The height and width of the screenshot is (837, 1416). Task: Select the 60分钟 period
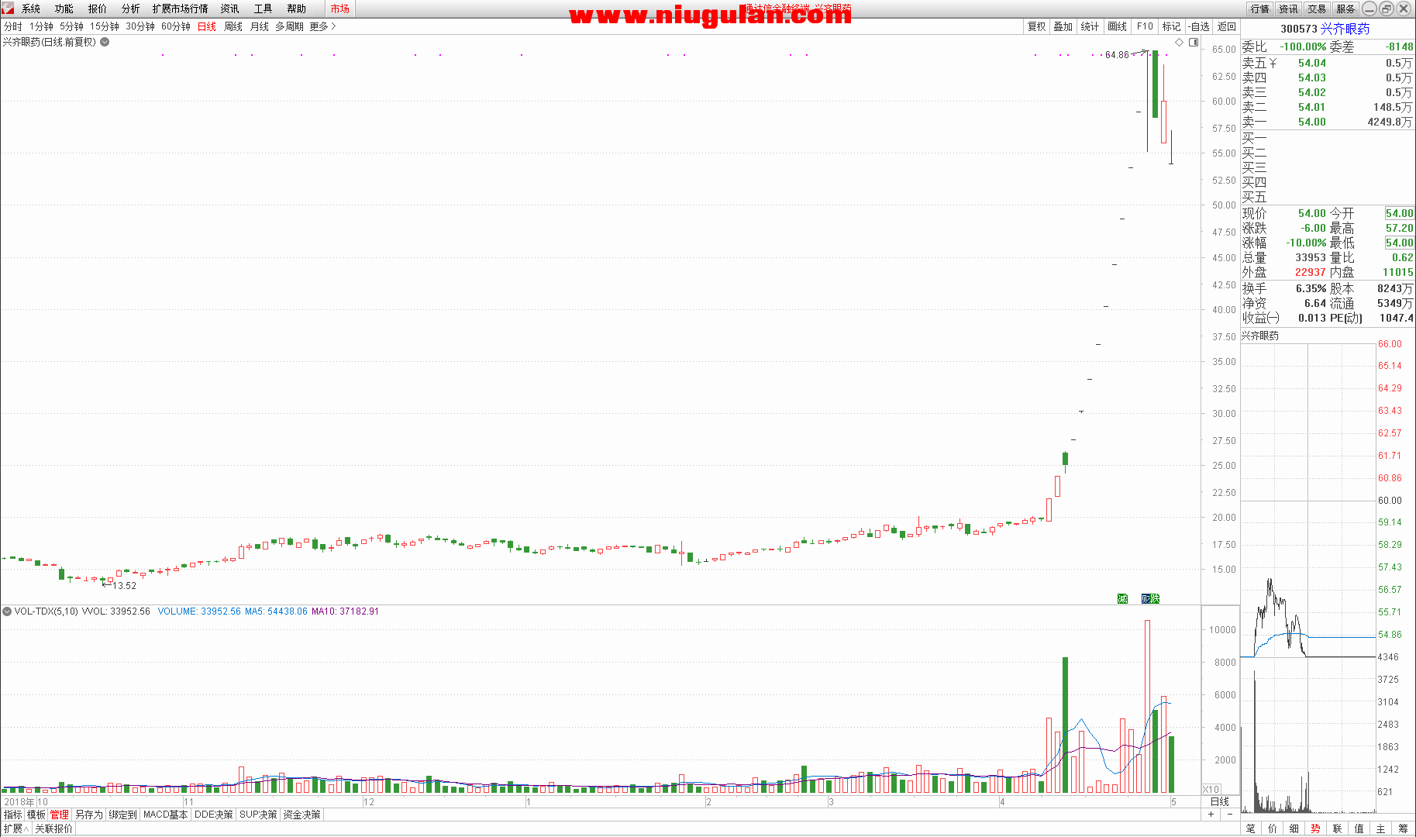(176, 26)
